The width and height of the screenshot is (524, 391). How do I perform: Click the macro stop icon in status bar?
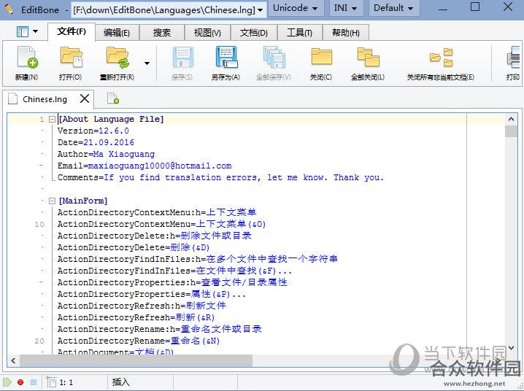click(x=34, y=382)
